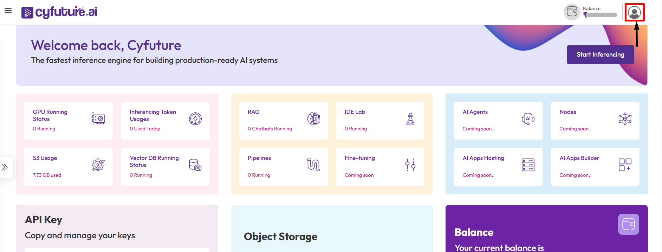
Task: Open the user profile icon
Action: [634, 13]
